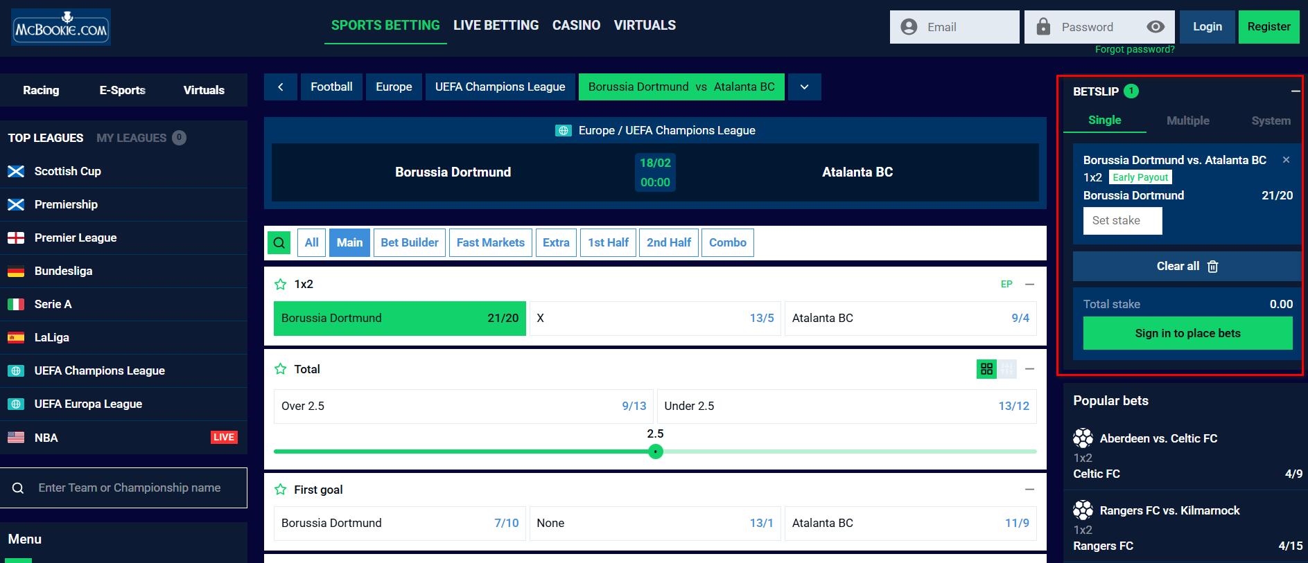Click Europe globe icon in match header
The width and height of the screenshot is (1308, 563).
(x=564, y=130)
